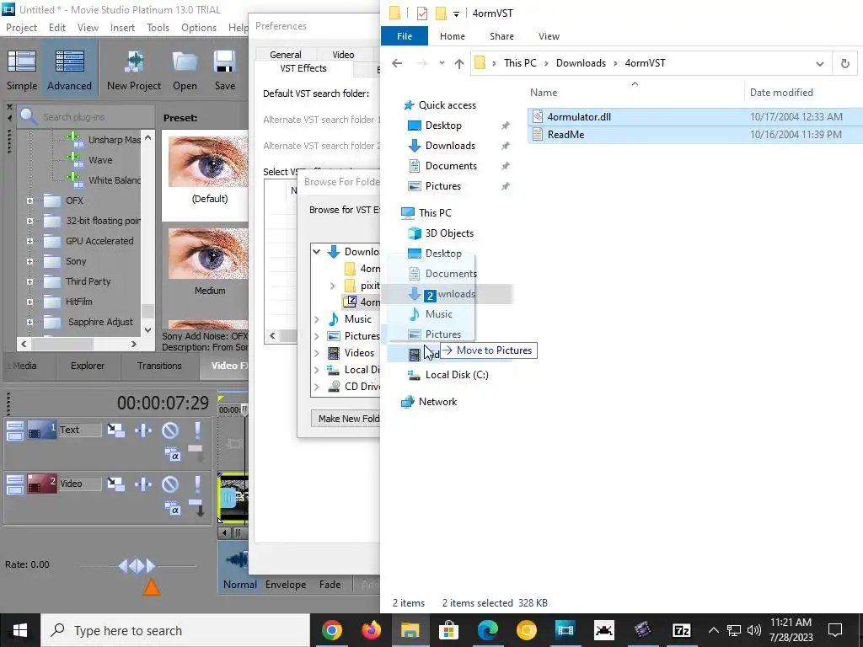The image size is (863, 647).
Task: Open the Options menu
Action: point(199,28)
